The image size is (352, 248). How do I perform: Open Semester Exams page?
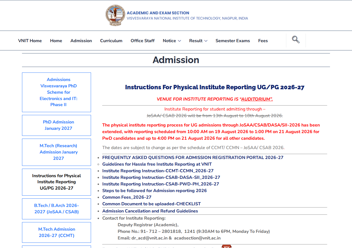pyautogui.click(x=233, y=41)
